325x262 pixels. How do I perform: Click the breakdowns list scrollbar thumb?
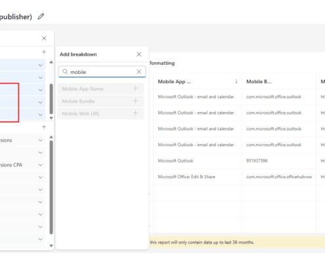coord(51,99)
